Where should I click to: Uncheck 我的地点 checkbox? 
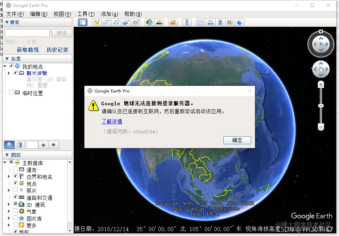[11, 66]
